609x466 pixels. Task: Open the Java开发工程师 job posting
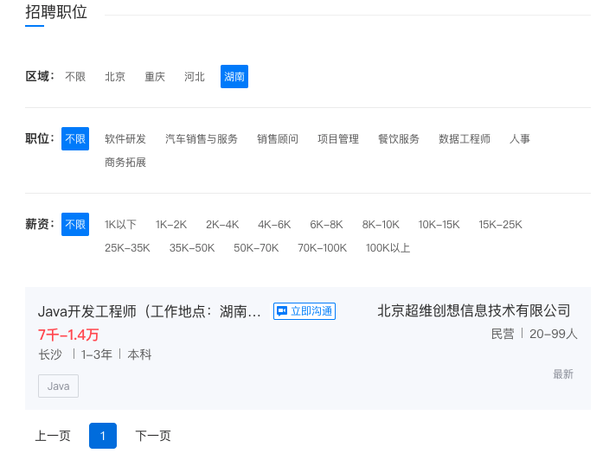point(150,311)
